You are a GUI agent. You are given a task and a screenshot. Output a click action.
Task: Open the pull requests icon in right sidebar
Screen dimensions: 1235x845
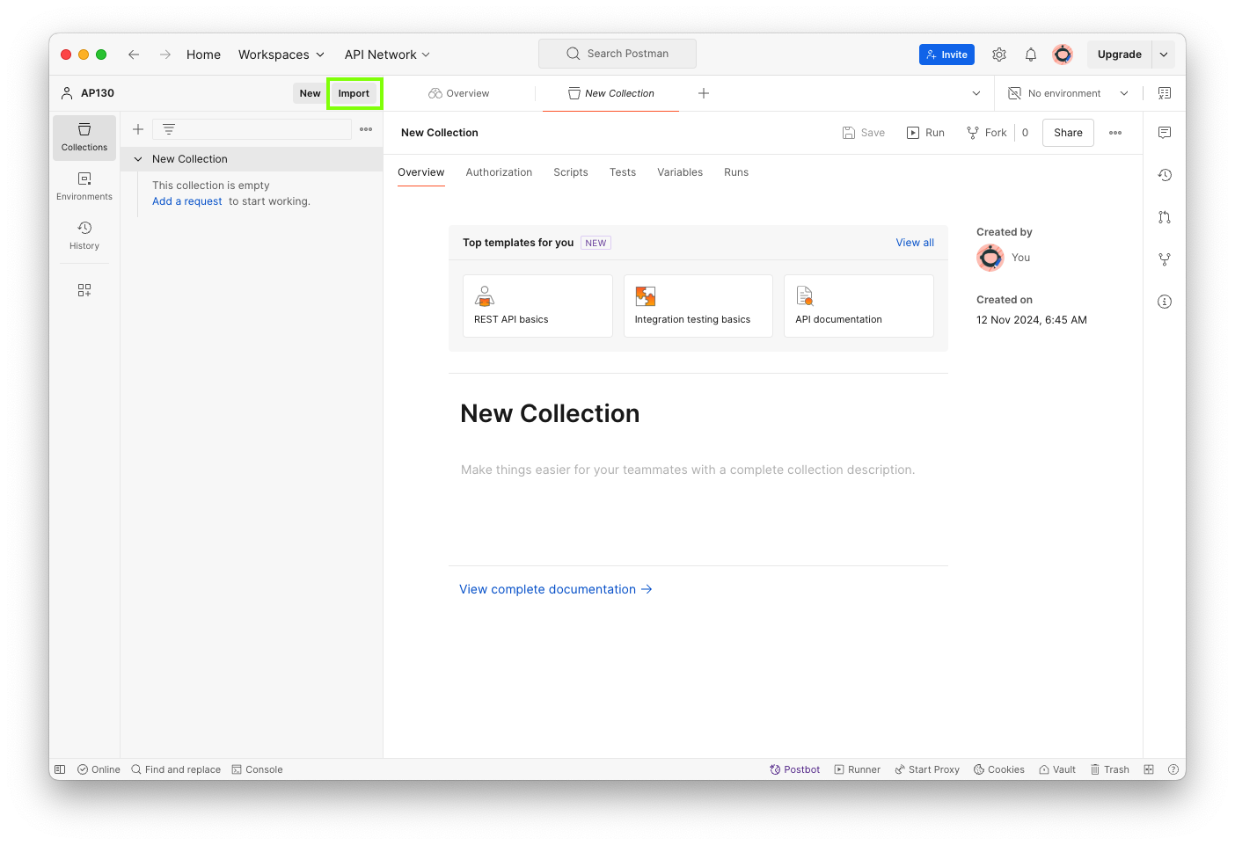coord(1165,217)
